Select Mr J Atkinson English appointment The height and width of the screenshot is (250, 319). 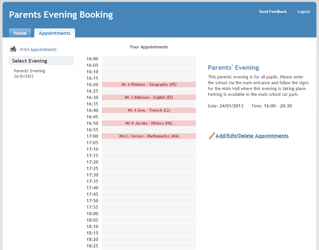149,97
